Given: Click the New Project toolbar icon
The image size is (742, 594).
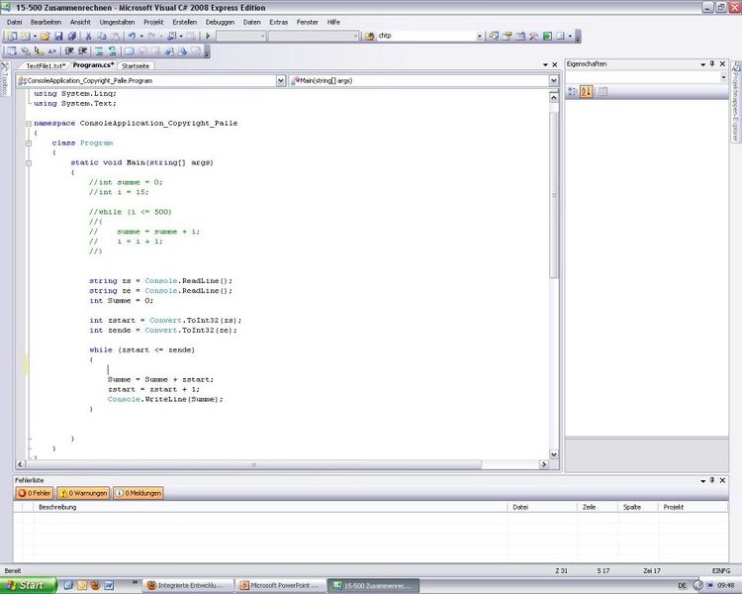Looking at the screenshot, I should (12, 36).
